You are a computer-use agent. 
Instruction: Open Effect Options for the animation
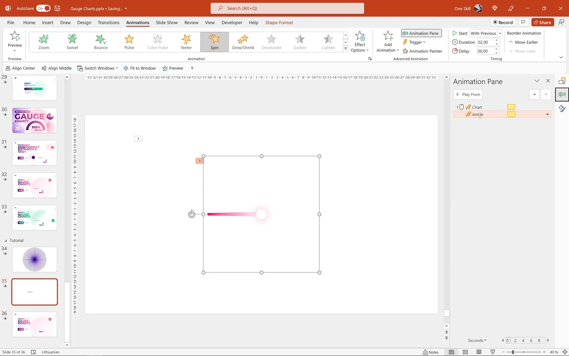tap(360, 42)
